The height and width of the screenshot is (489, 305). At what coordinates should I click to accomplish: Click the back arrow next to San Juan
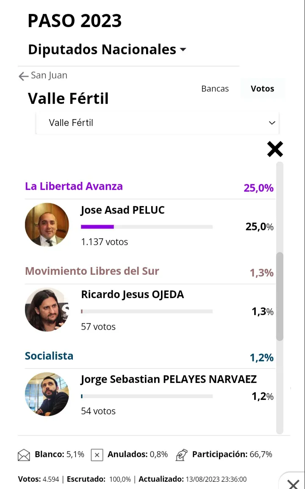(23, 76)
